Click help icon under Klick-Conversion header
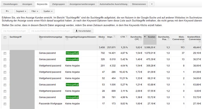This screenshot has height=109, width=206. click(x=183, y=42)
